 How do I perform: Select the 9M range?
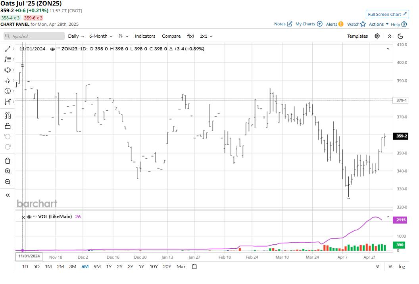pyautogui.click(x=97, y=267)
